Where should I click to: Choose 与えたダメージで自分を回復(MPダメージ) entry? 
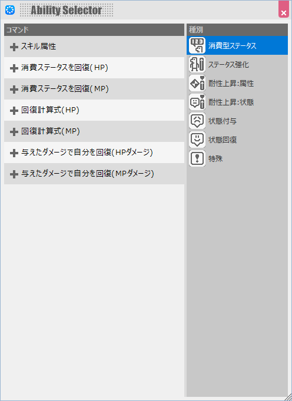(x=94, y=174)
